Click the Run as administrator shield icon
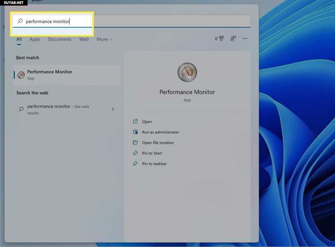The height and width of the screenshot is (247, 335). tap(135, 132)
